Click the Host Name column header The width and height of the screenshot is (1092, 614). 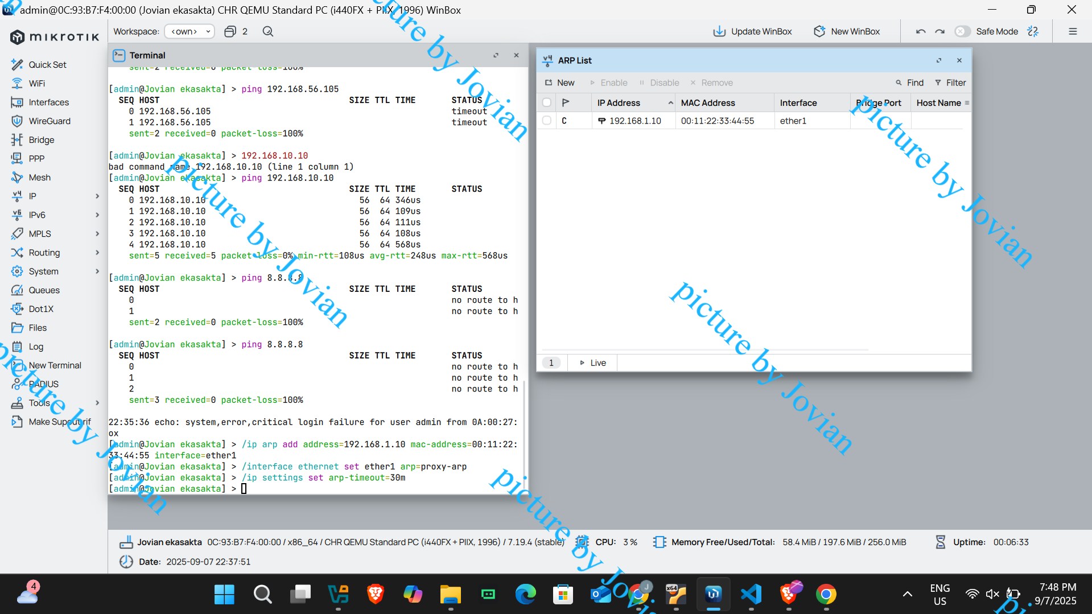coord(938,102)
